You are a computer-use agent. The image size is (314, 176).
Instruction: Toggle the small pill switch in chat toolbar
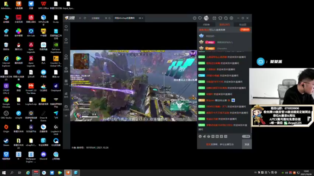246,136
